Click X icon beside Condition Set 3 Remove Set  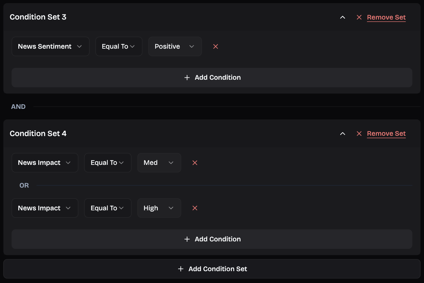point(359,17)
